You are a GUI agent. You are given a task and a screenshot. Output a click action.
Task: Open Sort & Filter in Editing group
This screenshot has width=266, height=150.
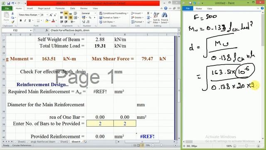coord(156,17)
